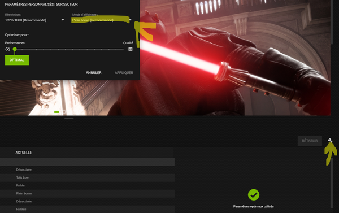
Task: Click the Performances speedometer icon
Action: (x=7, y=49)
